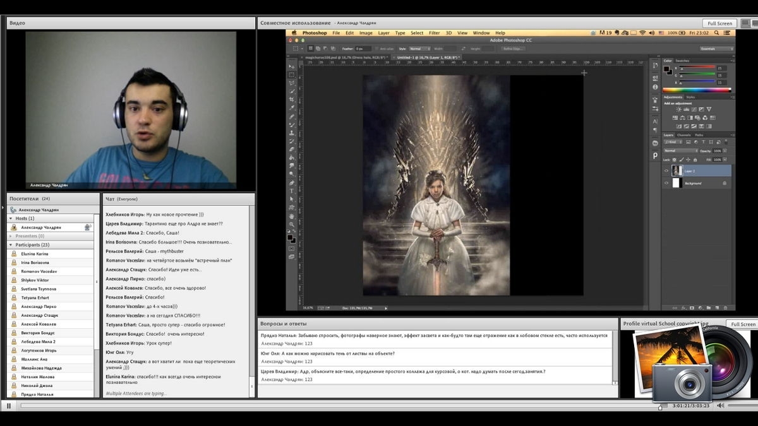Toggle the Anti-alias checkbox
The image size is (758, 426).
[x=376, y=49]
